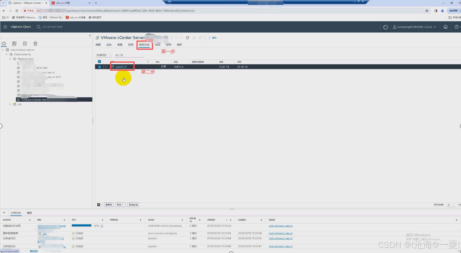Click the Manage Columns (管理列) button
The image size is (461, 253).
[109, 205]
